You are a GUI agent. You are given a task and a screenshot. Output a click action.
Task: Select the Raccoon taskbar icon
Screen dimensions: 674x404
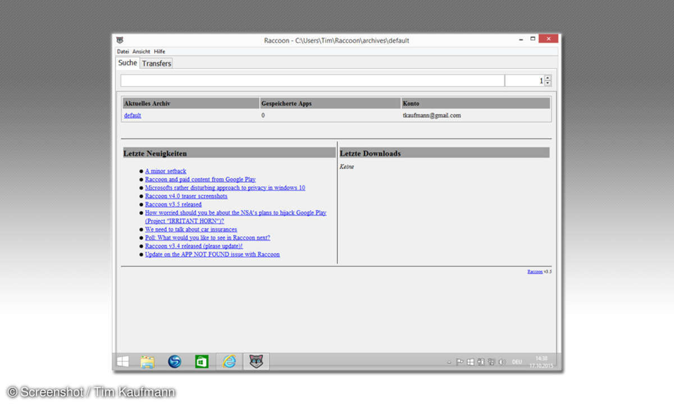(x=256, y=361)
